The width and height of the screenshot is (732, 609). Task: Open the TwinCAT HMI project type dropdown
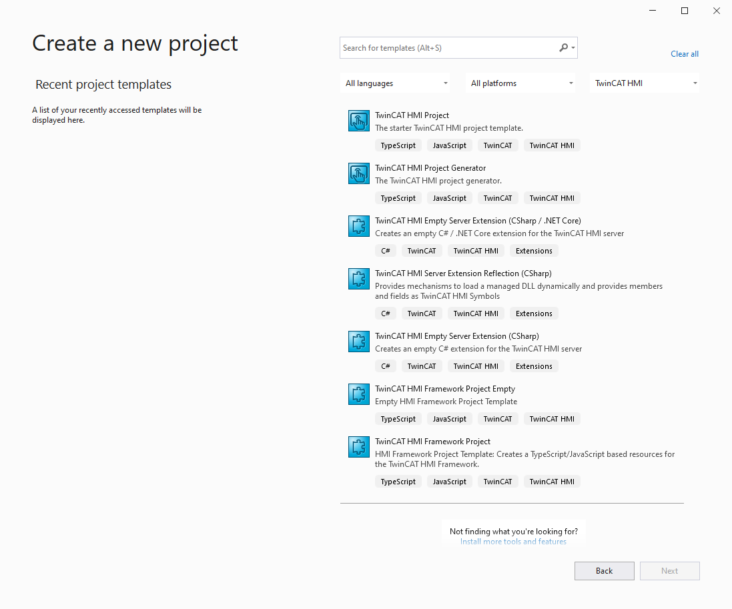[645, 83]
